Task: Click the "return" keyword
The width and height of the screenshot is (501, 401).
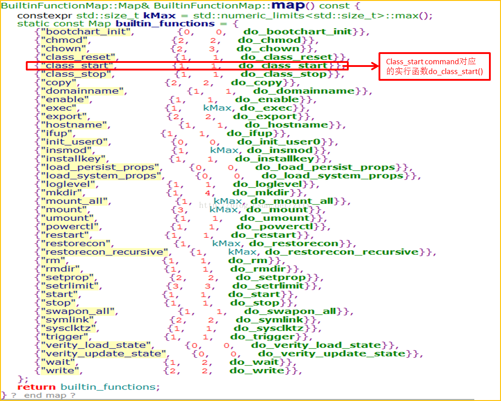Action: tap(37, 387)
